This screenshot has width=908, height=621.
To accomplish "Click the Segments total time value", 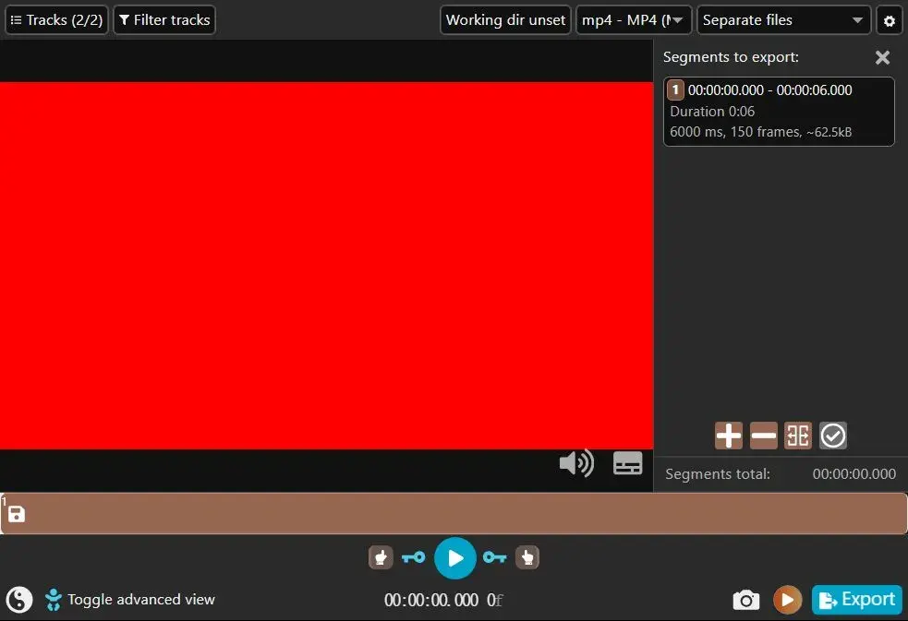I will click(854, 474).
